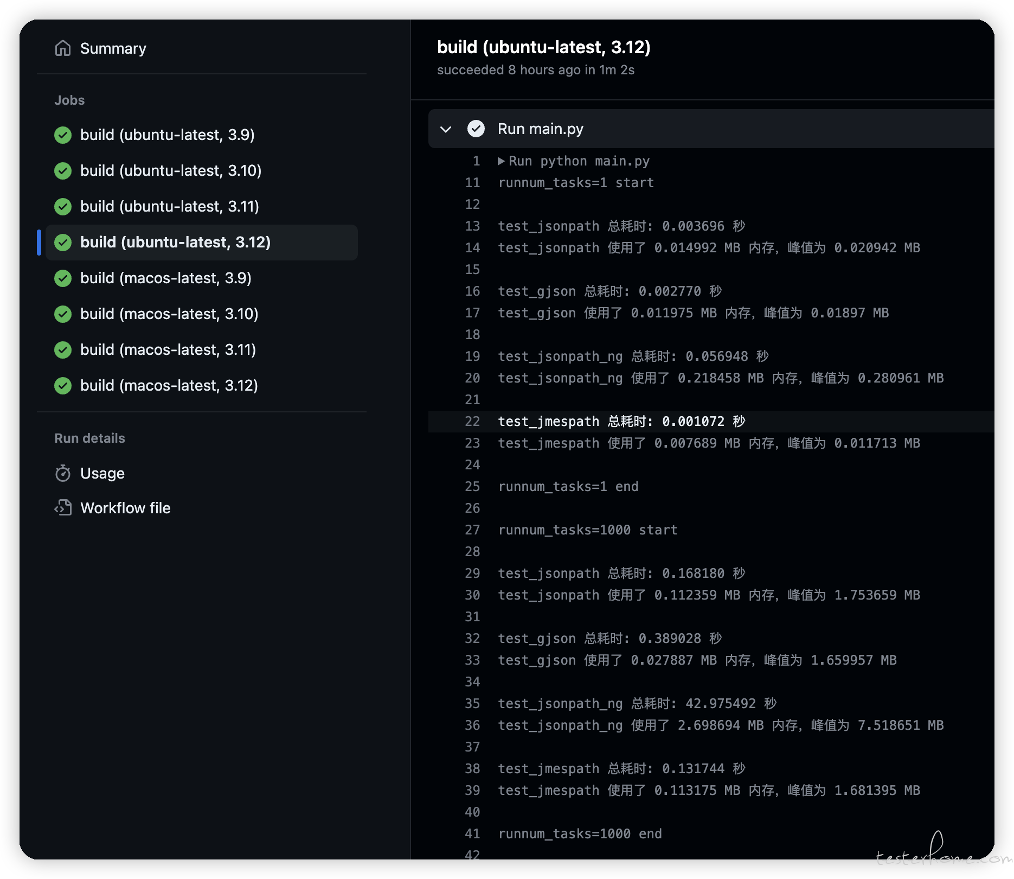Open the Usage details link
1014x879 pixels.
pos(102,473)
